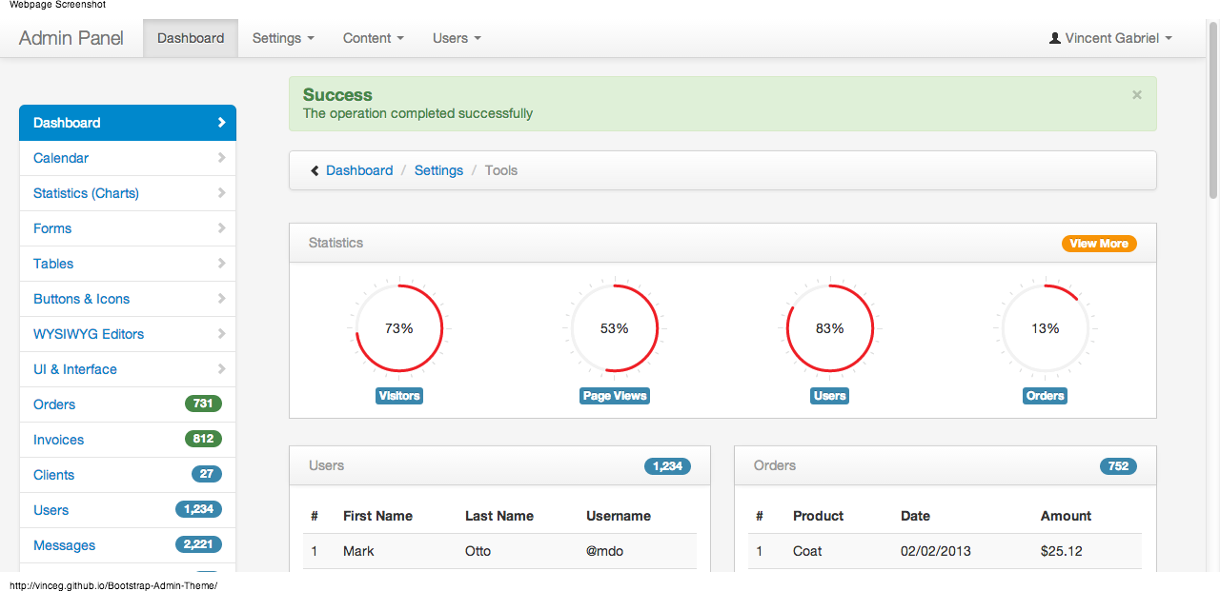
Task: Click the 13% Orders progress dial
Action: point(1046,328)
